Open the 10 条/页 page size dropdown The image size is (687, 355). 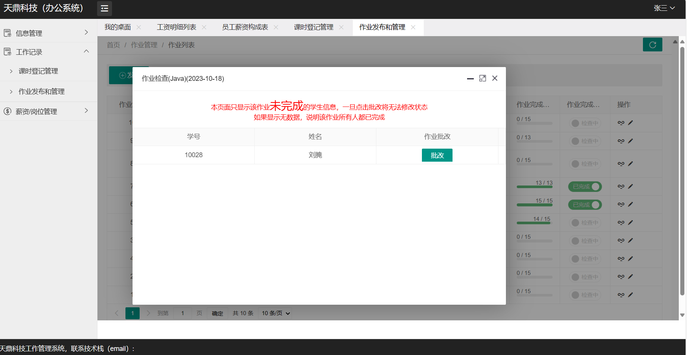pos(276,313)
